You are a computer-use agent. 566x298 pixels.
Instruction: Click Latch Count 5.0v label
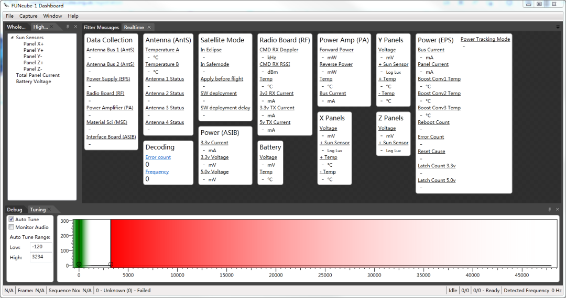(x=437, y=180)
